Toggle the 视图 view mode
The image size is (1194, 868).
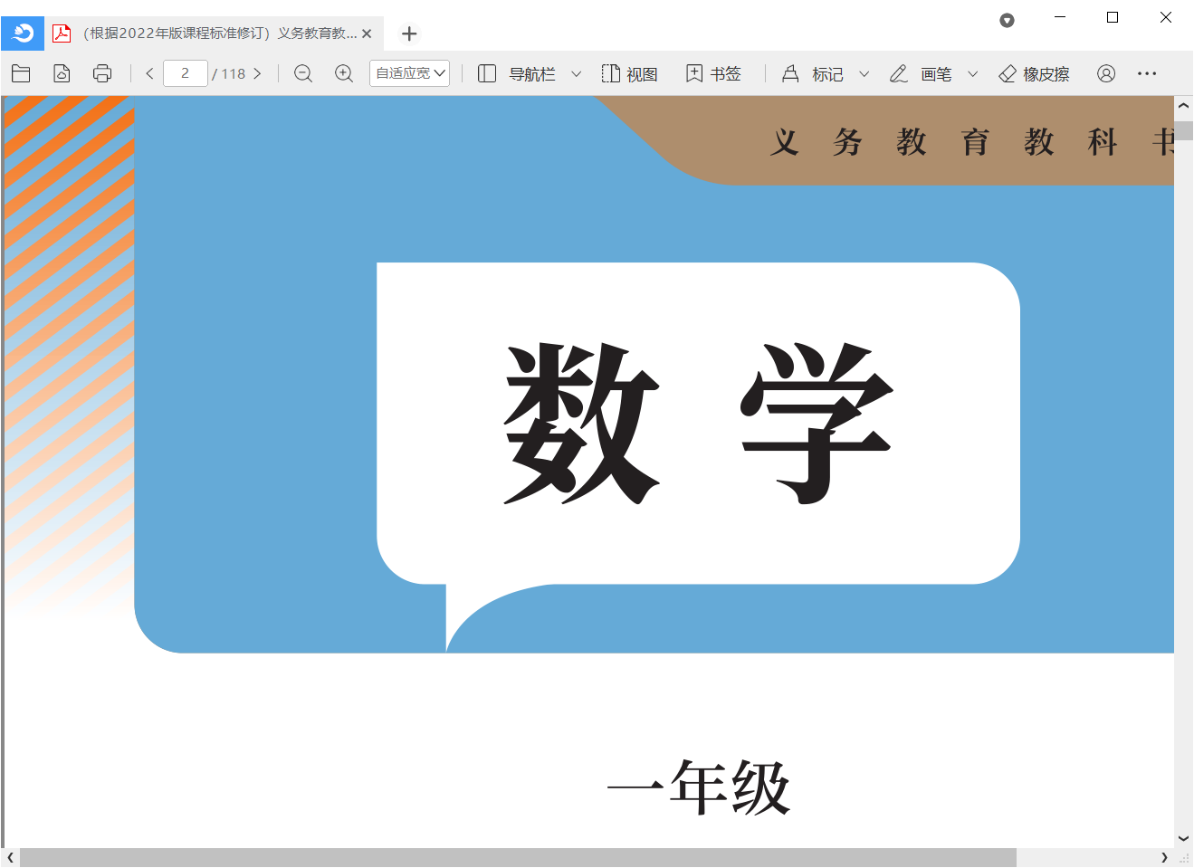point(631,73)
